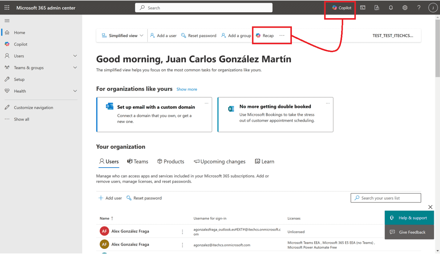
Task: Click the Help & support button
Action: tap(409, 218)
